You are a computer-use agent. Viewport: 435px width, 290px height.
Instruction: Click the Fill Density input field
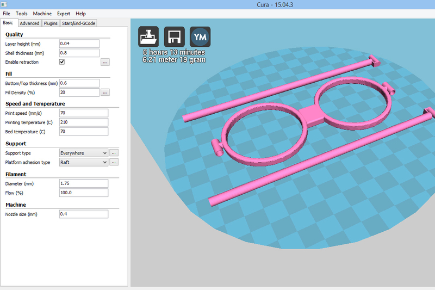[79, 92]
